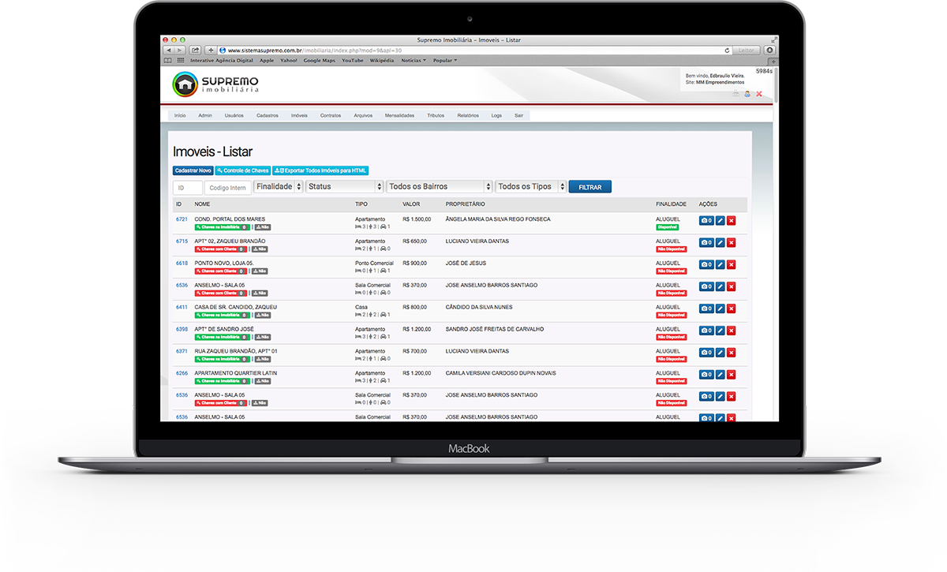
Task: Open the Todos os Tipos dropdown
Action: click(531, 187)
